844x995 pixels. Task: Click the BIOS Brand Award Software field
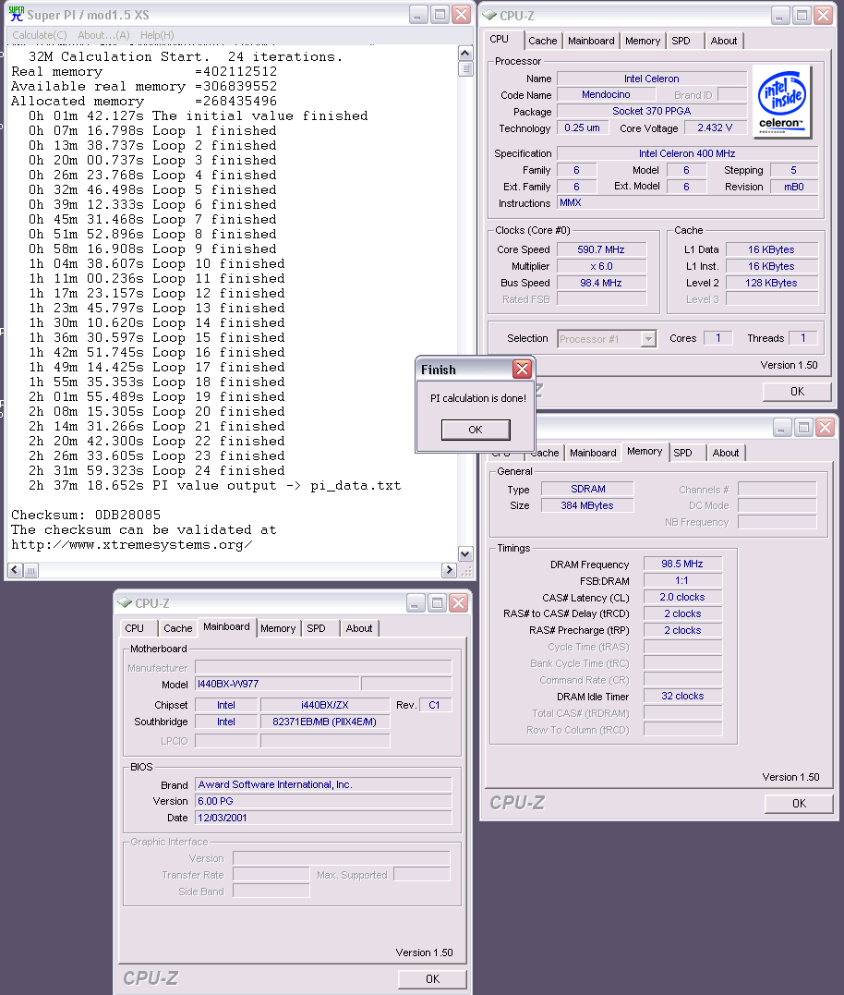coord(323,785)
